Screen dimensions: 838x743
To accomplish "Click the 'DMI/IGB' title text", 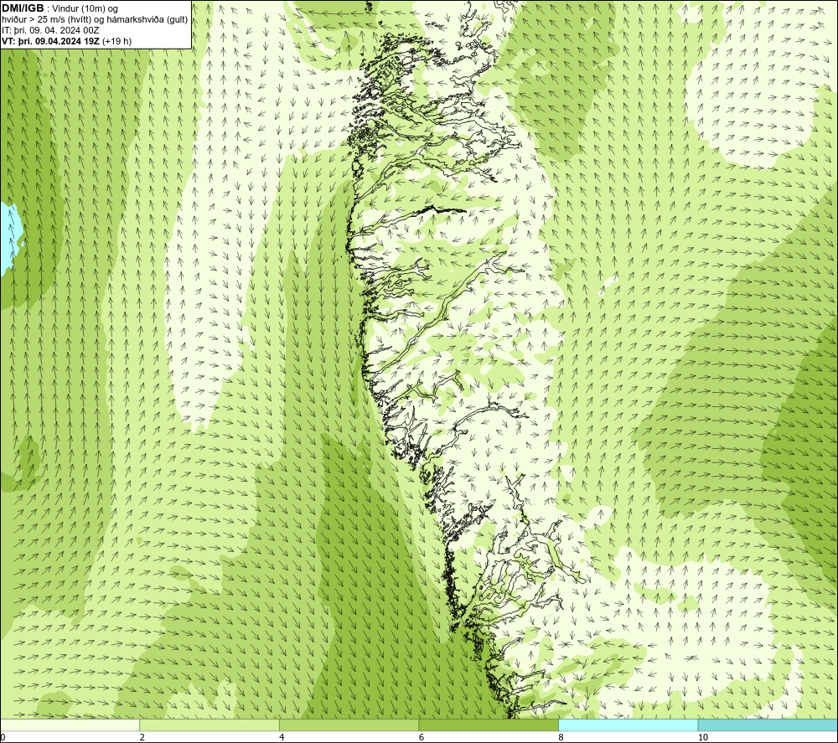I will pos(23,8).
